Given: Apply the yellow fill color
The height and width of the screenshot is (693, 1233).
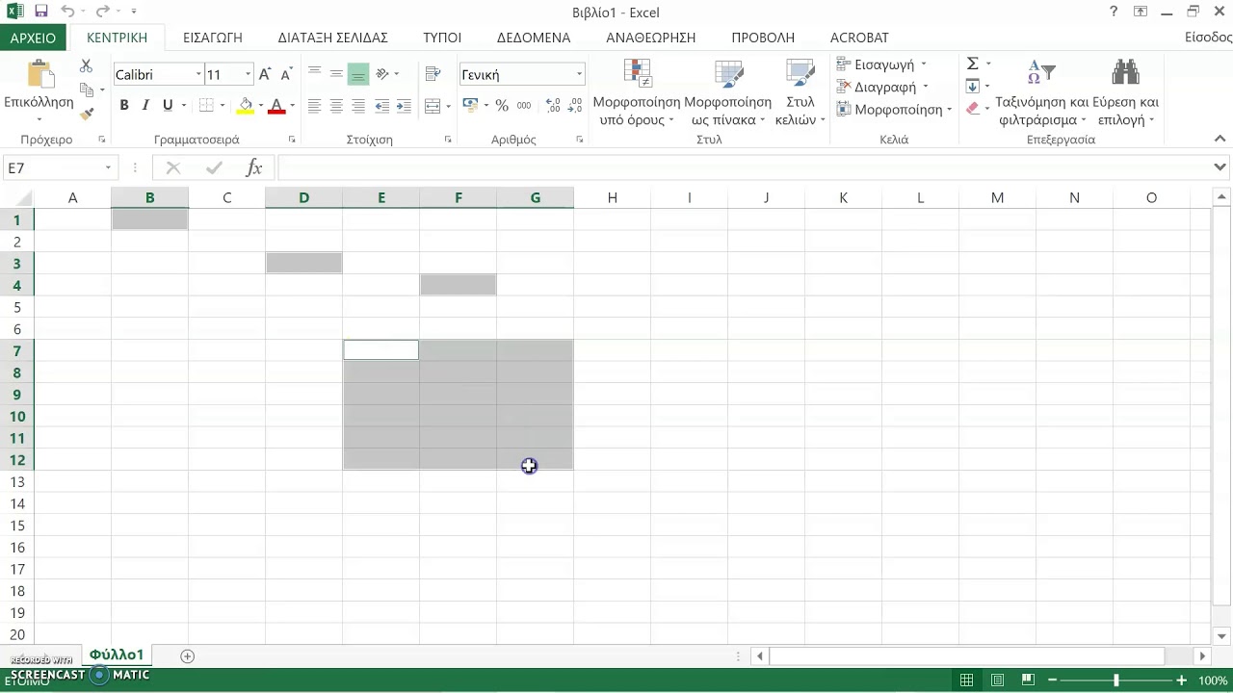Looking at the screenshot, I should pos(245,105).
